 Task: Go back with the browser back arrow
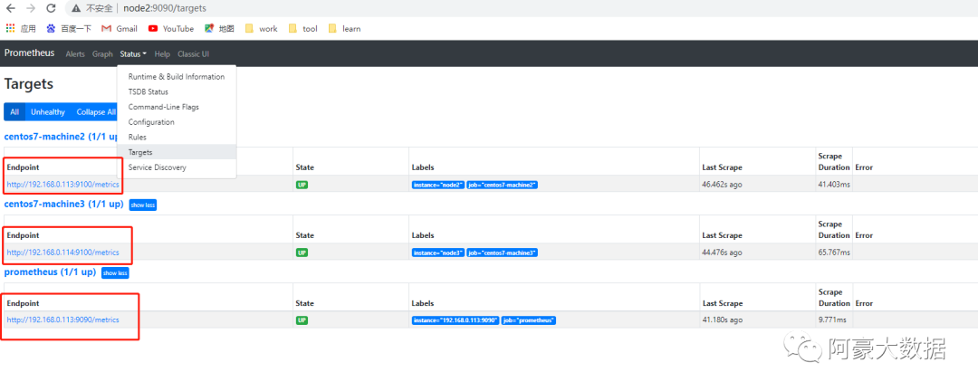(x=10, y=8)
